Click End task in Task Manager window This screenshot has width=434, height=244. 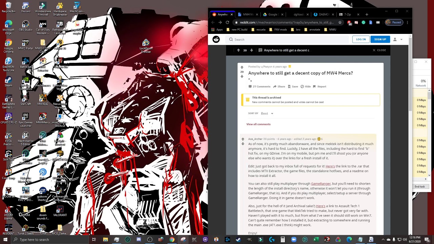pyautogui.click(x=419, y=187)
